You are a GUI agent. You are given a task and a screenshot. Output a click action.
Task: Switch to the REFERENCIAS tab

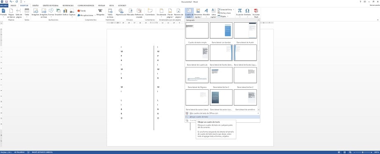(x=68, y=5)
